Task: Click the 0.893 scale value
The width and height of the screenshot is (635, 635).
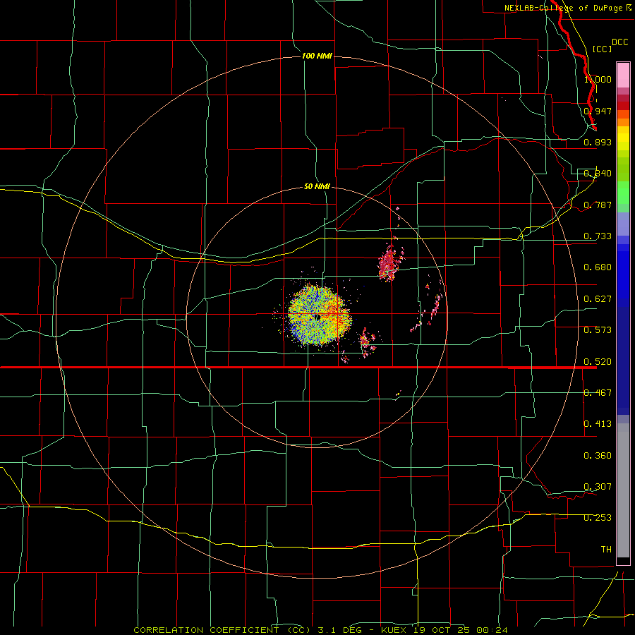Action: tap(598, 142)
